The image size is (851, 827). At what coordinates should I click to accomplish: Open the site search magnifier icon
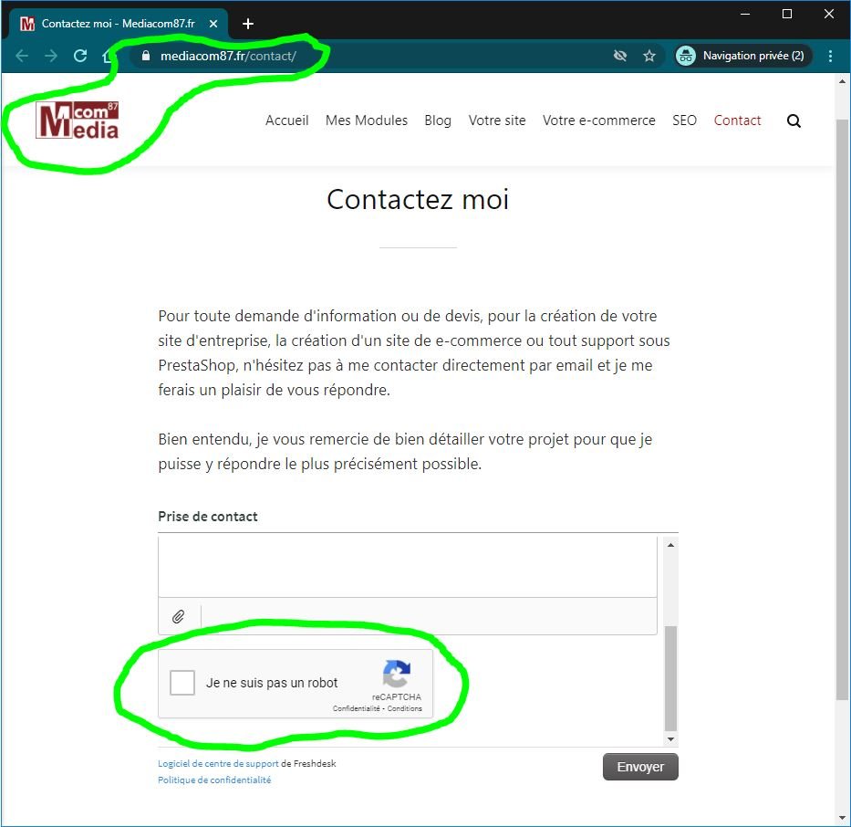coord(794,120)
